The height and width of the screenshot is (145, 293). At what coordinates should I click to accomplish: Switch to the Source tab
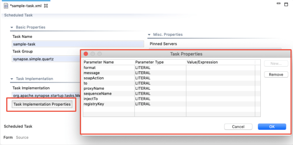click(x=22, y=138)
